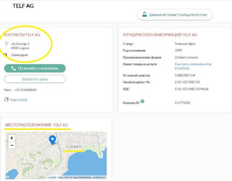This screenshot has width=232, height=181.
Task: Click the country text 'Швейцария'
Action: tap(19, 55)
